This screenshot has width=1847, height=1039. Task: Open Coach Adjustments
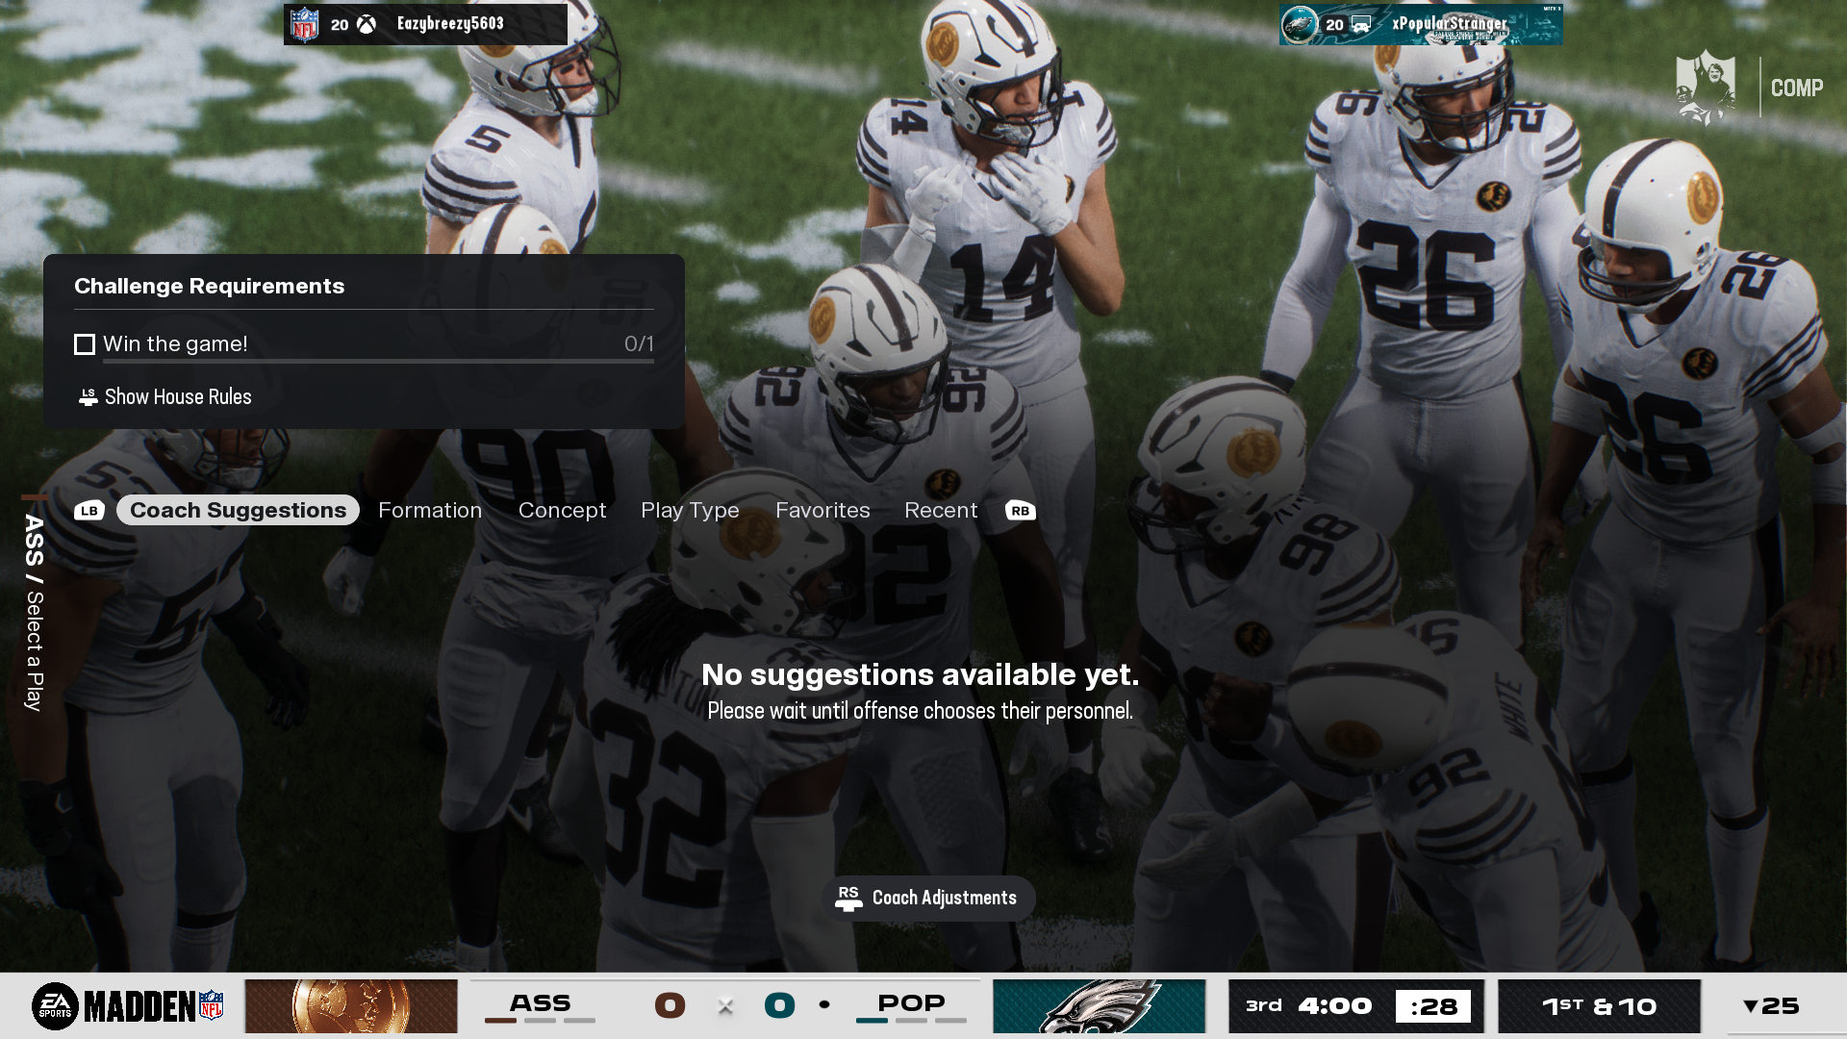pyautogui.click(x=929, y=899)
